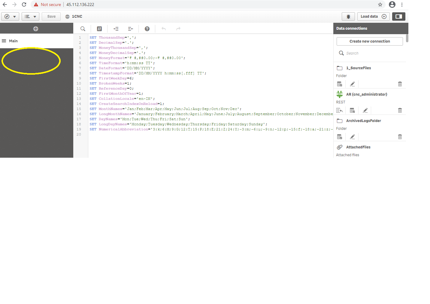Open the script syntax help icon
The image size is (430, 304).
coord(147,29)
